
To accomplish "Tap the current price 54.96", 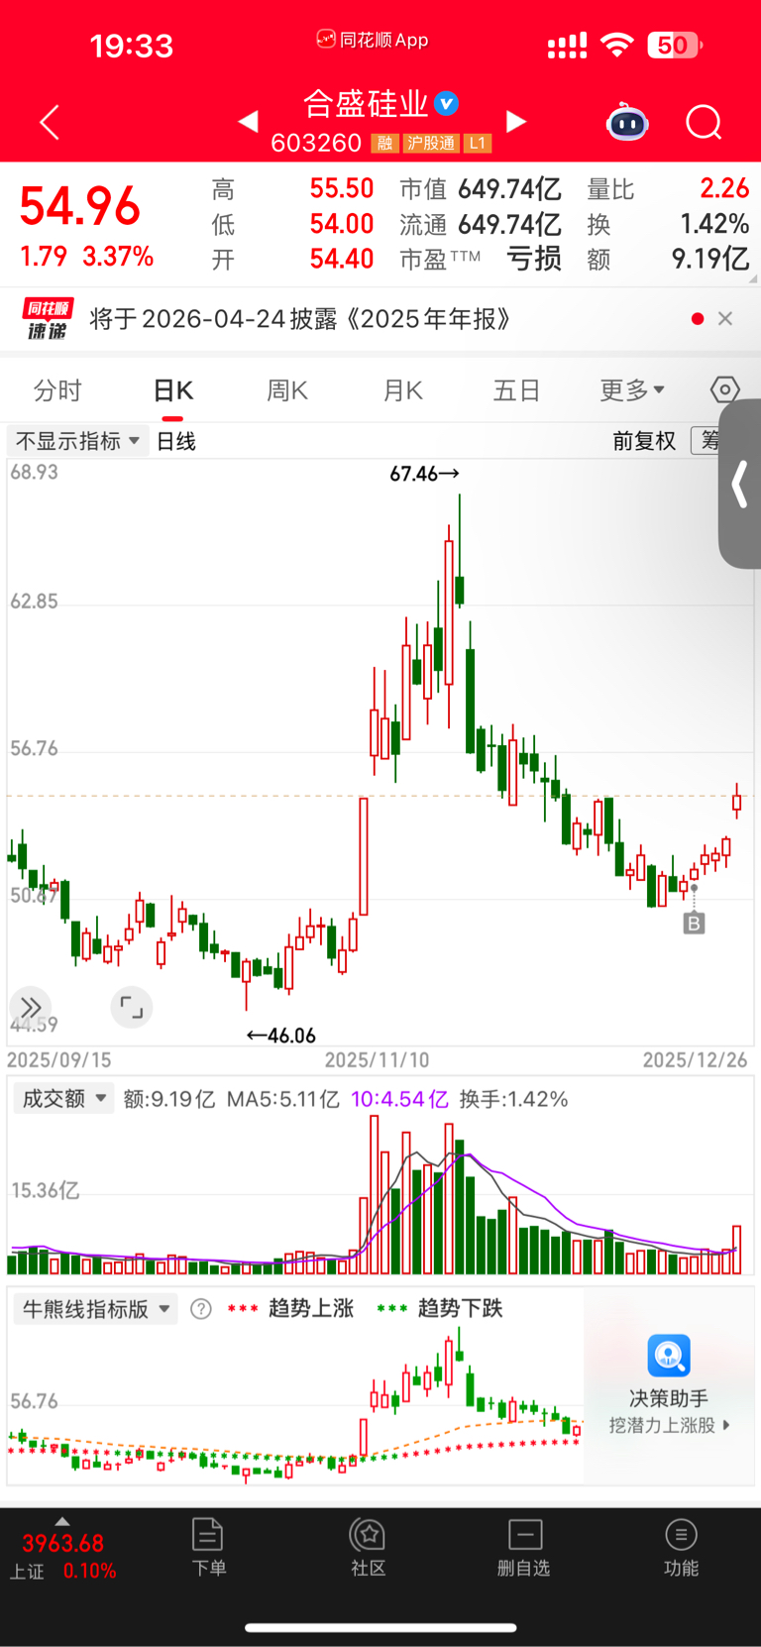I will point(80,206).
